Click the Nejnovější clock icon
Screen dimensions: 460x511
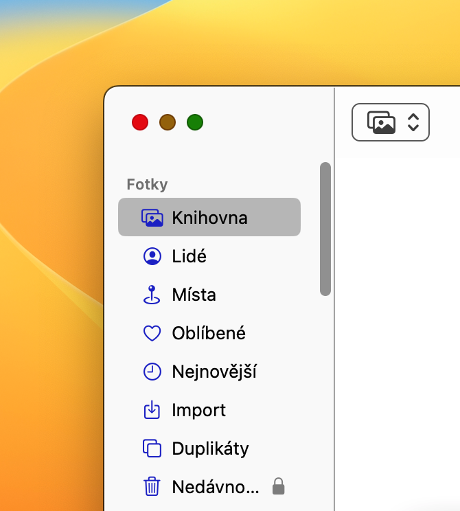point(152,372)
